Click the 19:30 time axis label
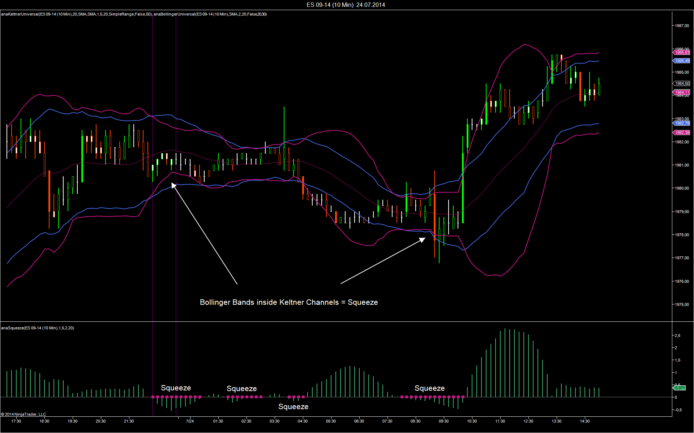694x433 pixels. pyautogui.click(x=73, y=421)
